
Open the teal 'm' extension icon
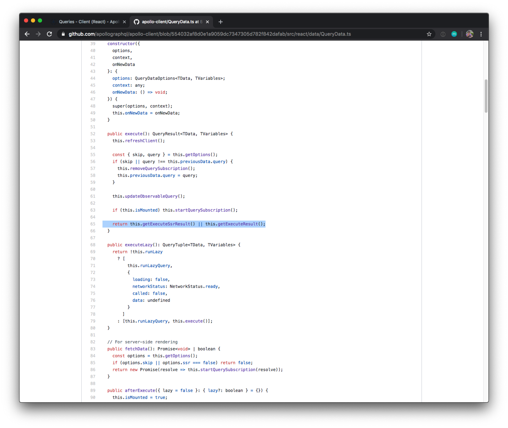(454, 34)
